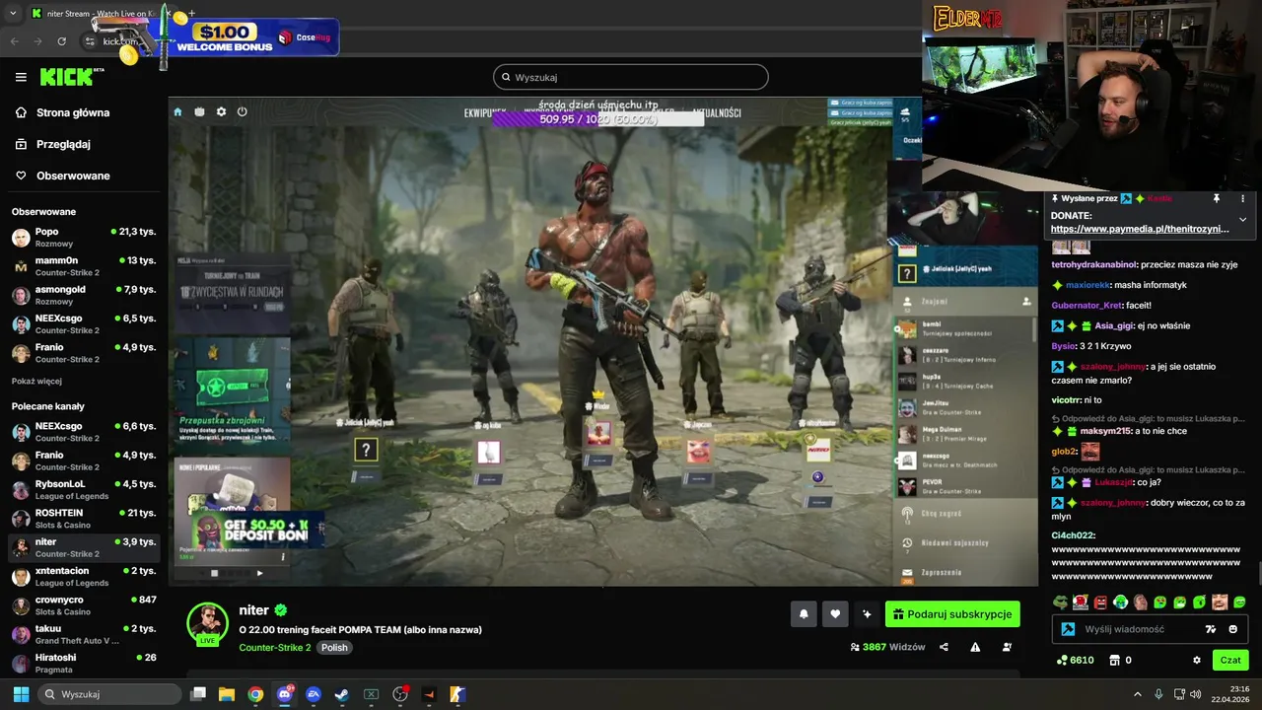Select the EKWIPUNEK tab in CS2
The image size is (1262, 710).
click(485, 113)
